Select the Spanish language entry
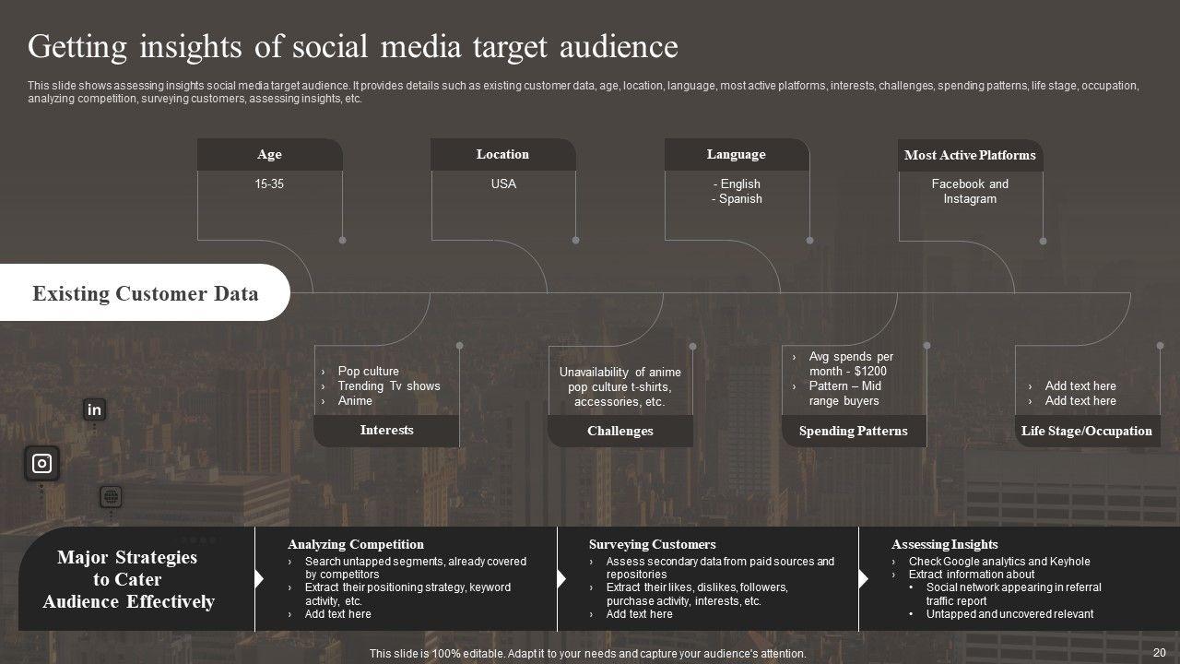The image size is (1180, 664). (x=737, y=199)
